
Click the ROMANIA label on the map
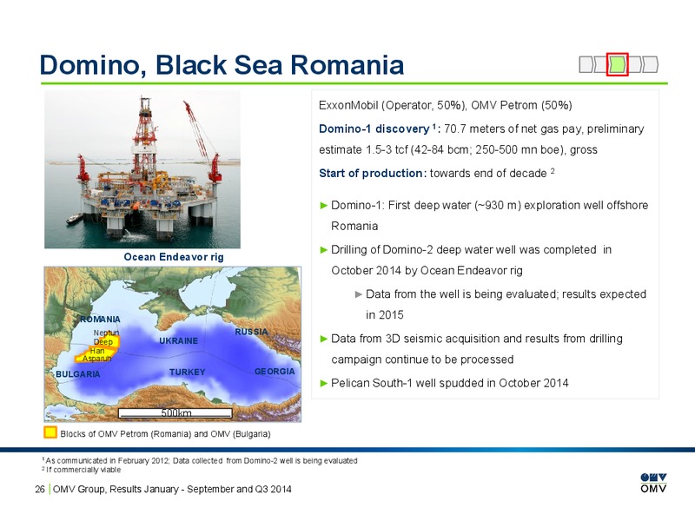pyautogui.click(x=100, y=319)
